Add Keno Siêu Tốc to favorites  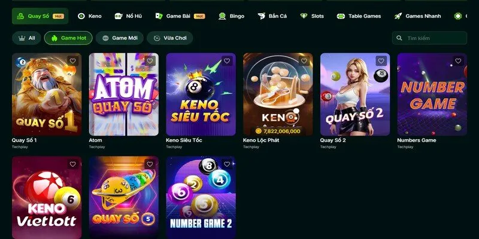coord(227,61)
